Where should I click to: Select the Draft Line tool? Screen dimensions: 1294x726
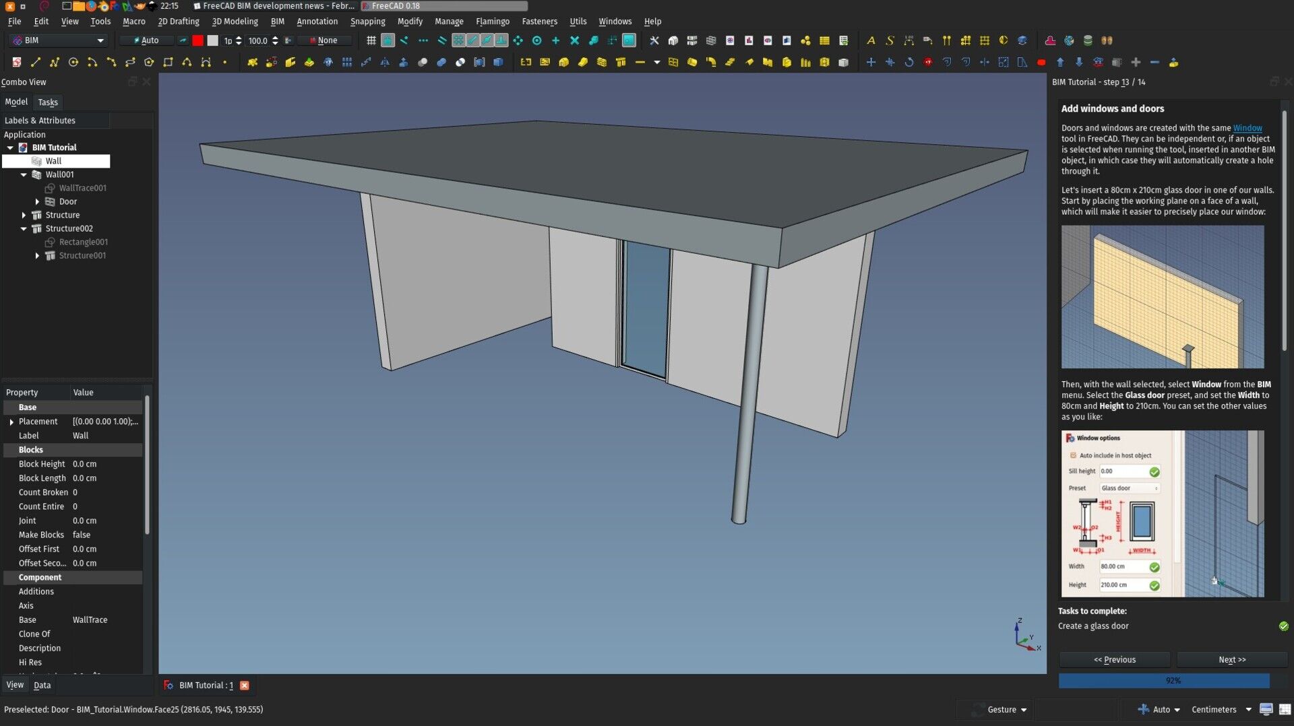[36, 62]
